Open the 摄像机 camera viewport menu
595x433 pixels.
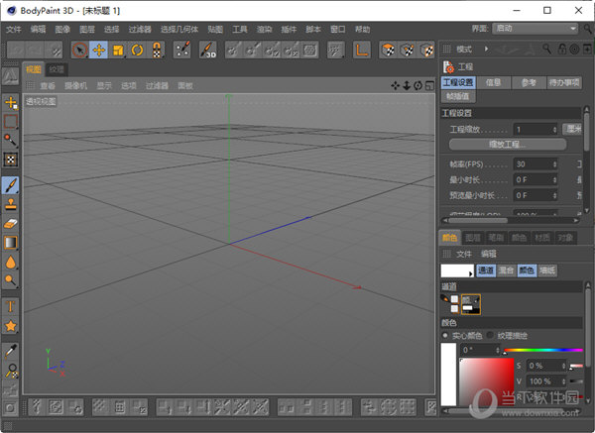point(76,86)
